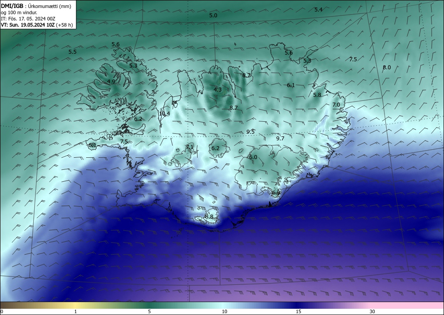Click the 7.0 value label on the map

point(336,105)
